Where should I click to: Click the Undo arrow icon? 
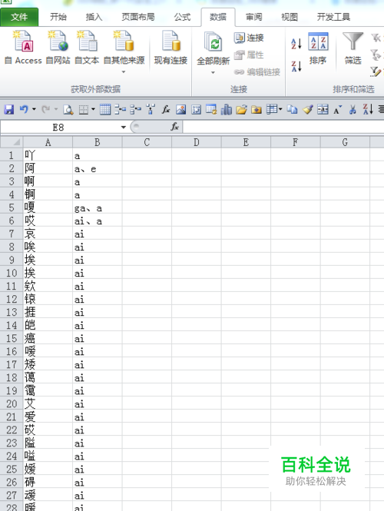[24, 109]
